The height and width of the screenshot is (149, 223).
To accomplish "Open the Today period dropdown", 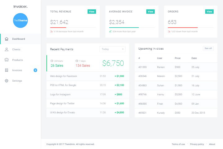I will point(112,49).
